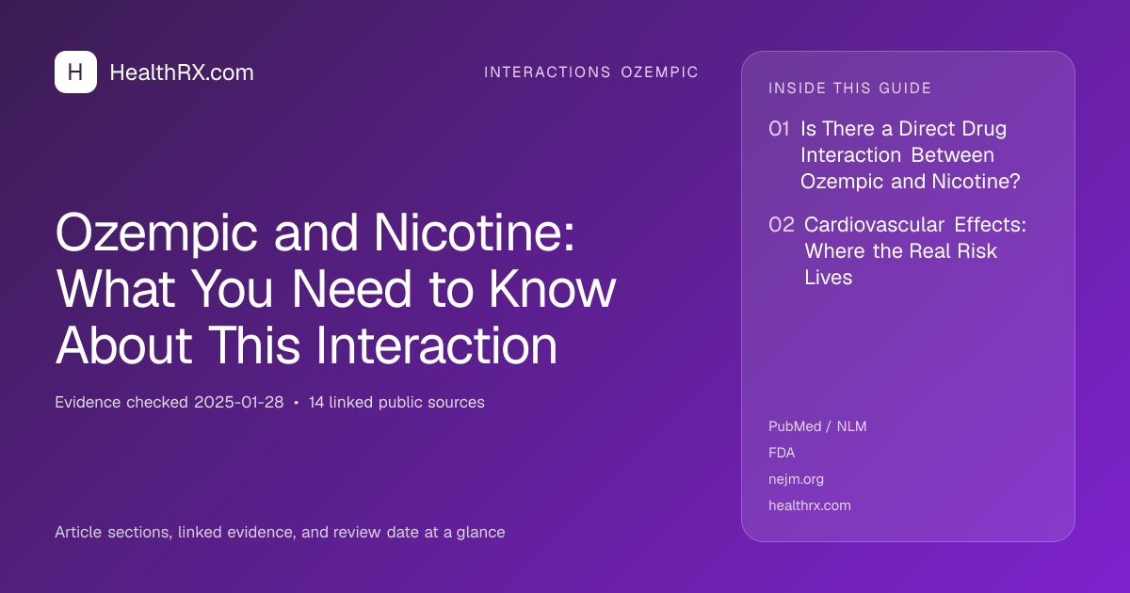1130x593 pixels.
Task: Open the HealthRX.com site name
Action: coord(182,72)
